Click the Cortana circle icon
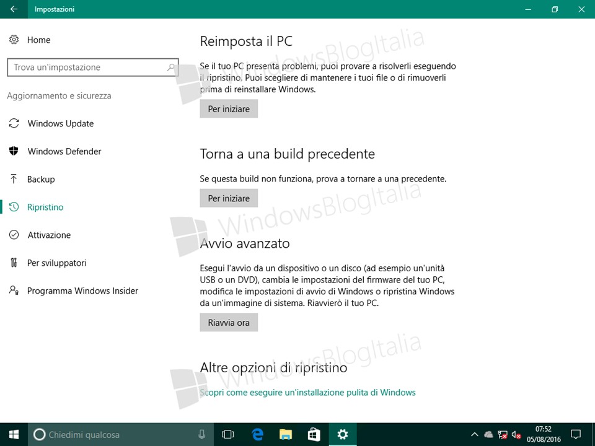595x446 pixels. click(39, 435)
